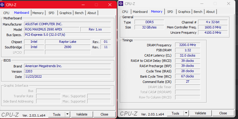The image size is (238, 119).
Task: Click Close button in the Mainboard window
Action: pos(104,114)
